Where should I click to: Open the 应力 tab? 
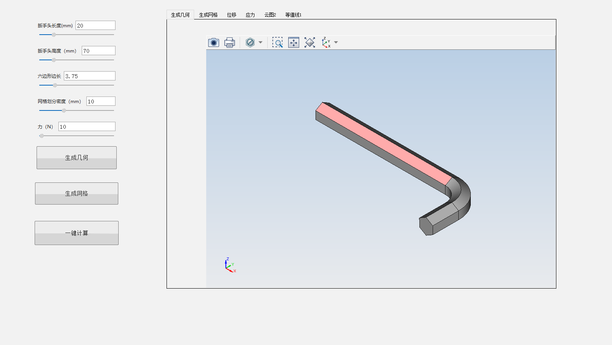click(250, 15)
